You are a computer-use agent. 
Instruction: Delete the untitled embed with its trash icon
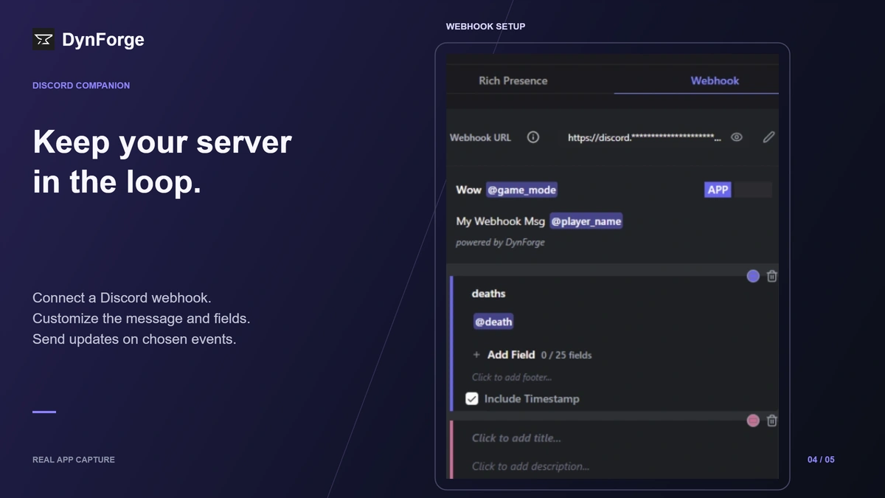pos(772,421)
